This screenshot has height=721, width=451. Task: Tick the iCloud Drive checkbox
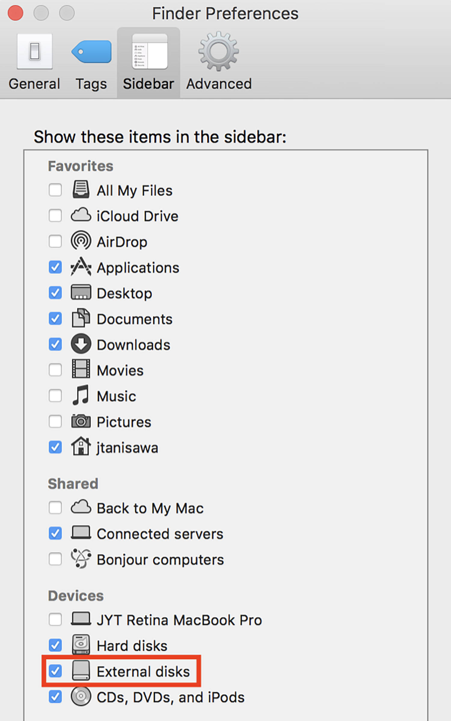55,216
